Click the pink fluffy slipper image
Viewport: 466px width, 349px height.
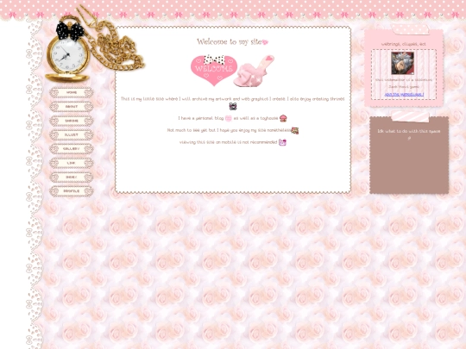point(254,72)
